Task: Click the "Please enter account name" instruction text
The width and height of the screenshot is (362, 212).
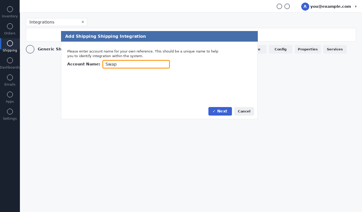Action: (x=143, y=54)
